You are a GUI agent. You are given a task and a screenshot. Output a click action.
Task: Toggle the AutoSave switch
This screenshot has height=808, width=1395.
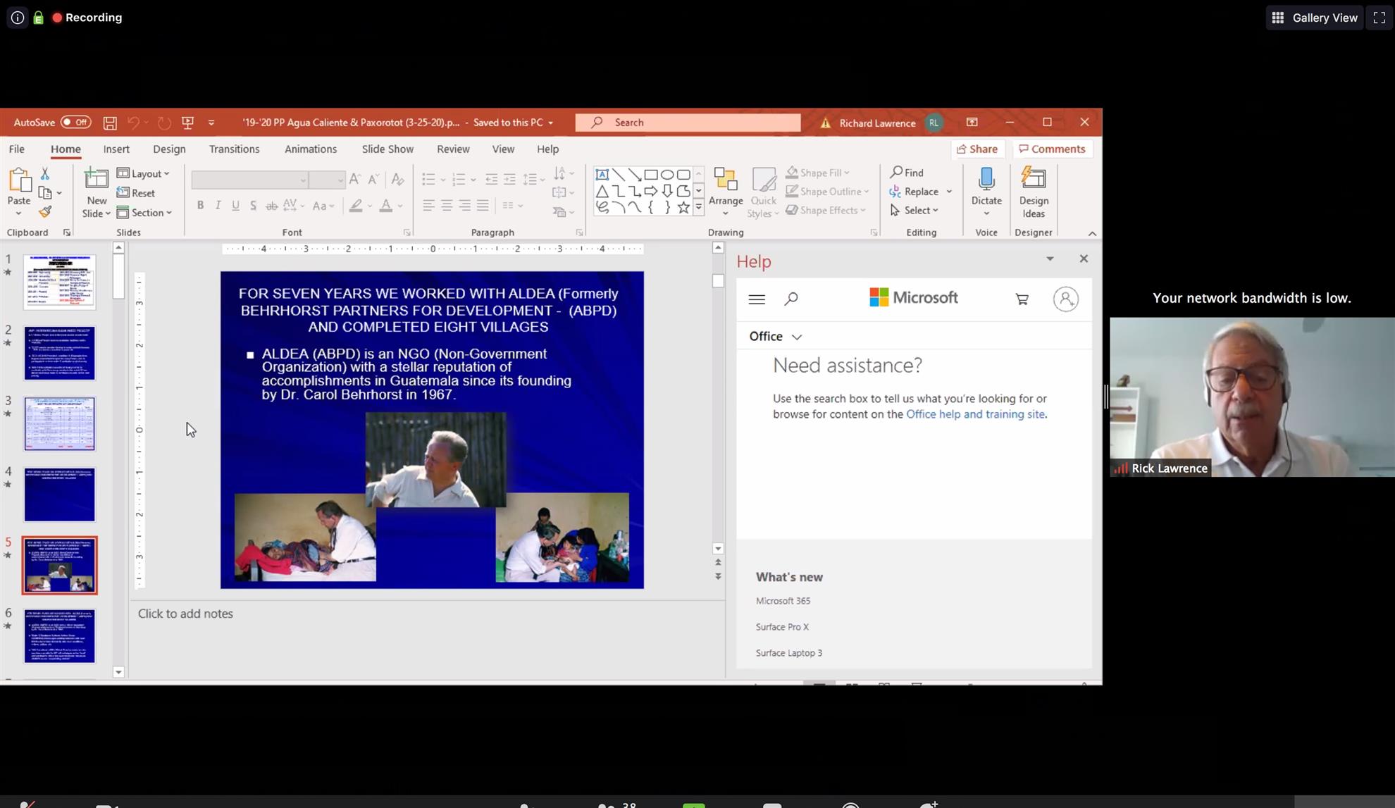(75, 123)
